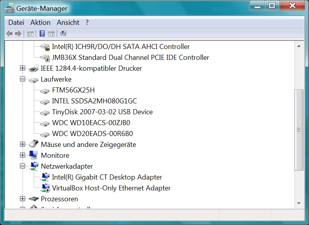The height and width of the screenshot is (225, 309).
Task: Select the WDC WD10EACS-00ZJB0 entry
Action: tap(91, 123)
